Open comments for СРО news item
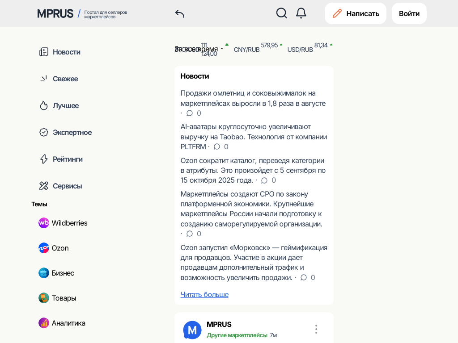Screen dimensions: 458x343 194,234
